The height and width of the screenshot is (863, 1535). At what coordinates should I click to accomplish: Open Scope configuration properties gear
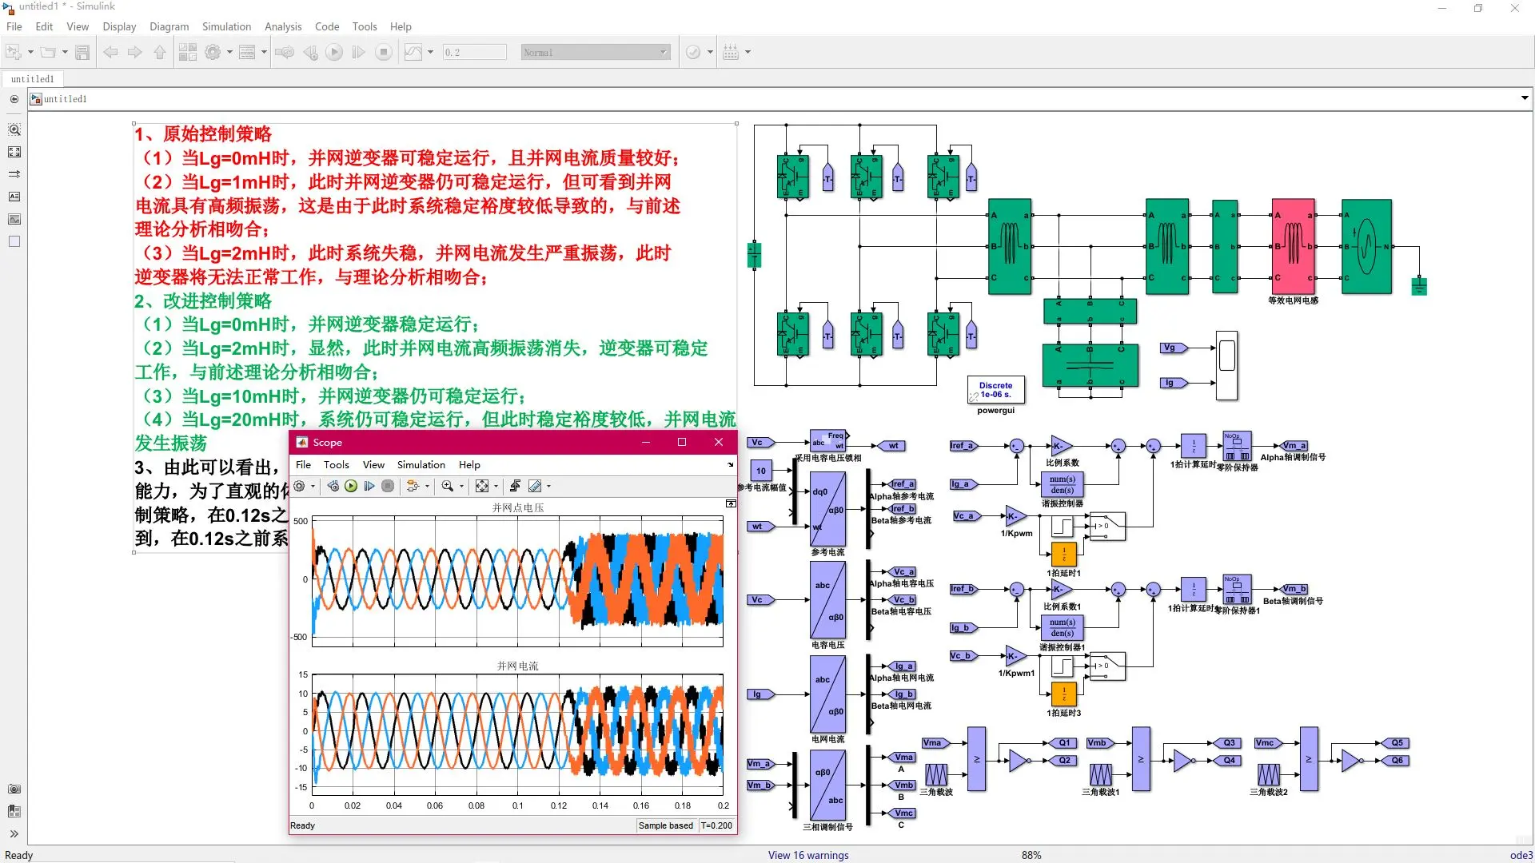point(300,486)
